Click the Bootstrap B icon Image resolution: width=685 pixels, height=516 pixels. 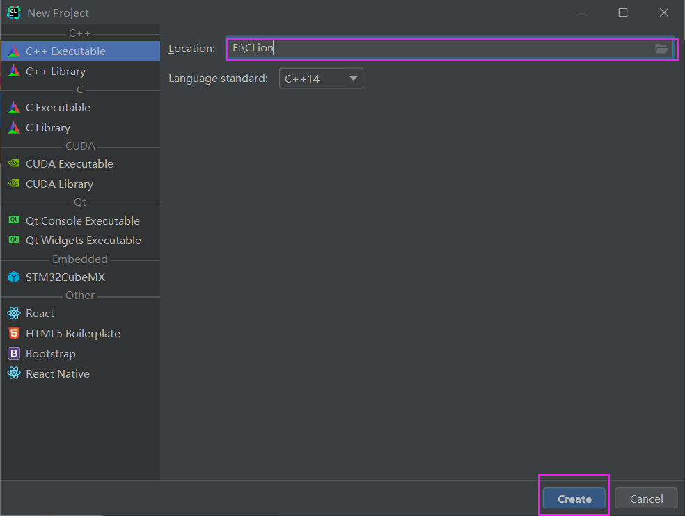pyautogui.click(x=14, y=353)
